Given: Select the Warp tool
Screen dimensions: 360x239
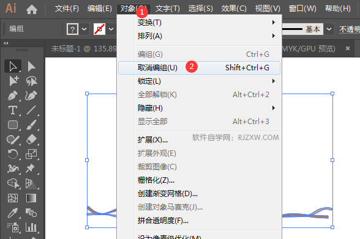Looking at the screenshot, I should 13,169.
